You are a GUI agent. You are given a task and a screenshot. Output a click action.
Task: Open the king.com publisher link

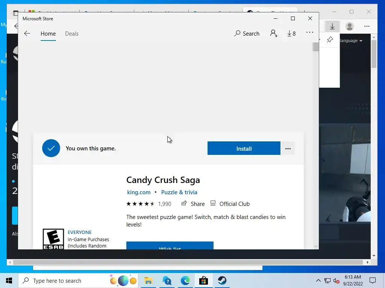pyautogui.click(x=139, y=192)
